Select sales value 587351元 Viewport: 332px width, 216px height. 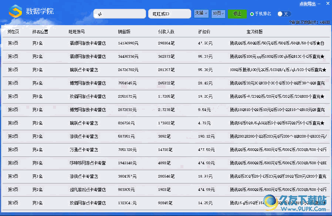point(126,136)
